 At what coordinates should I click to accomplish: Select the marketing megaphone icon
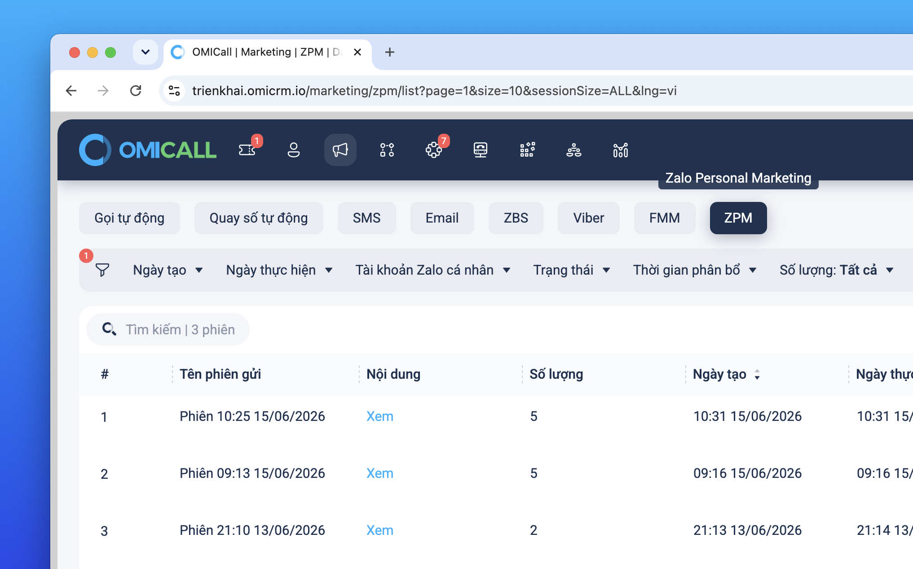pyautogui.click(x=340, y=150)
